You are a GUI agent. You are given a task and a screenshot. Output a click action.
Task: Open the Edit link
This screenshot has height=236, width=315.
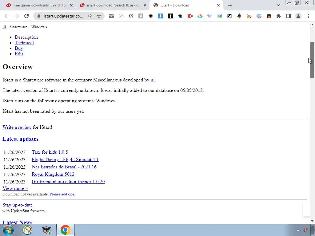(x=19, y=54)
